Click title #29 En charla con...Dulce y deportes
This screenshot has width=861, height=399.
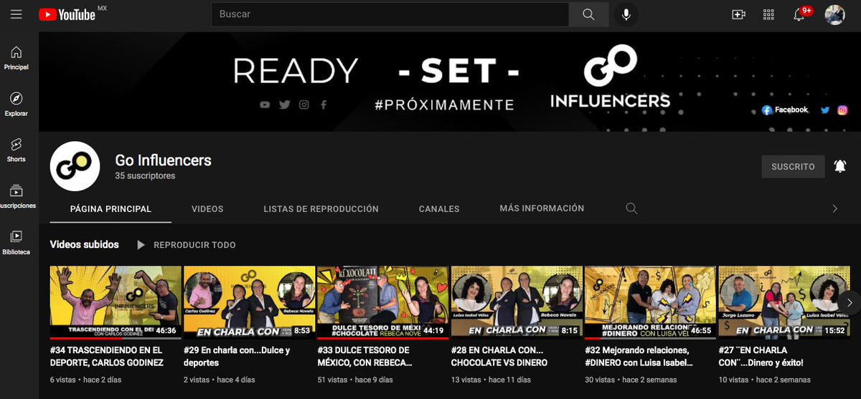pyautogui.click(x=237, y=357)
